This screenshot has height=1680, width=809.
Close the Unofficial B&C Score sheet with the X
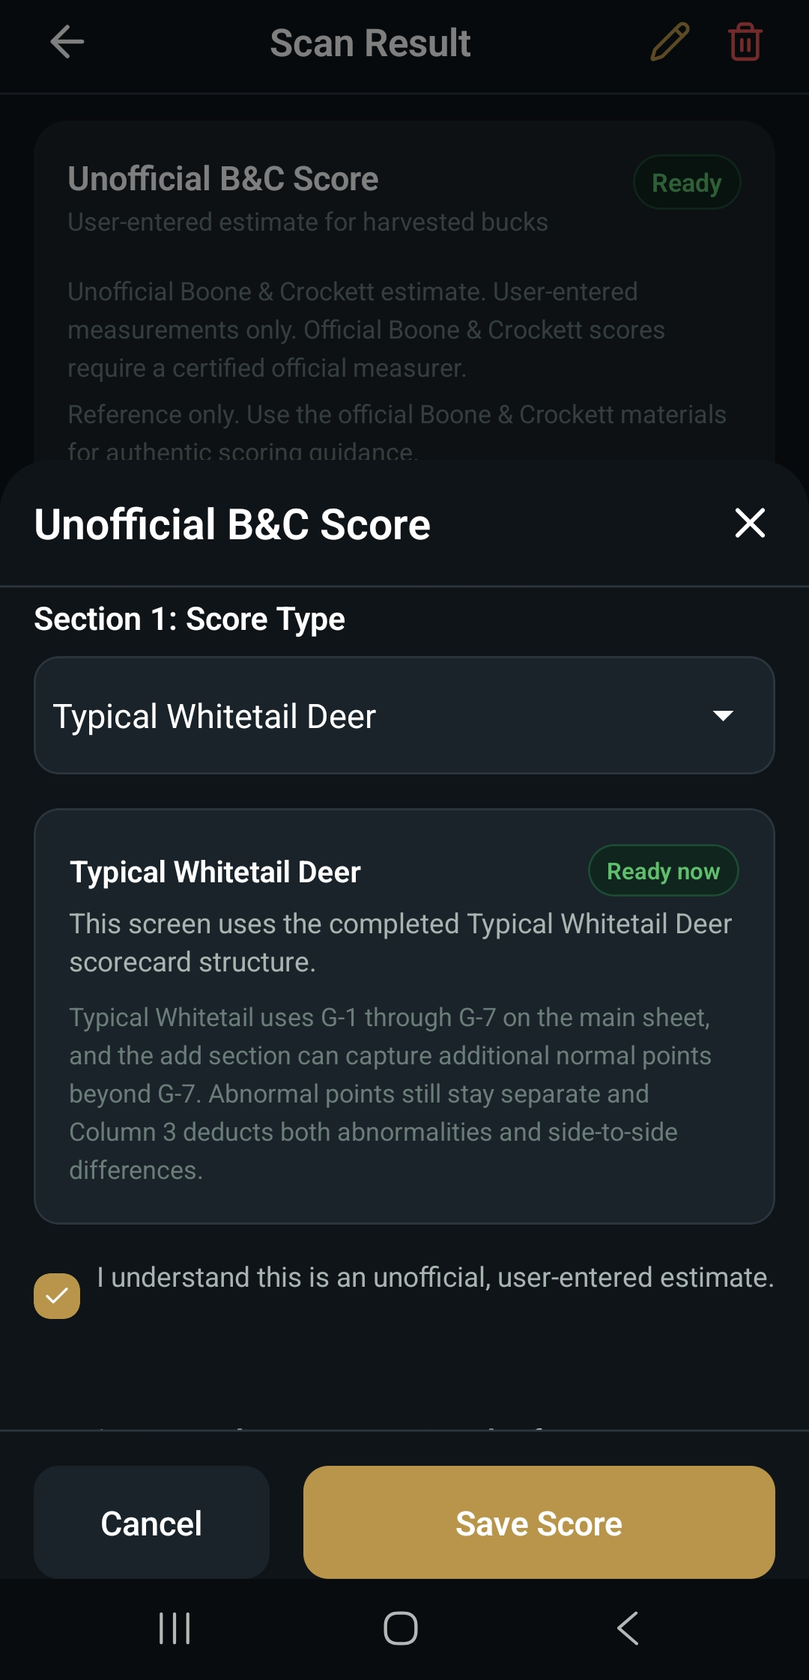750,524
